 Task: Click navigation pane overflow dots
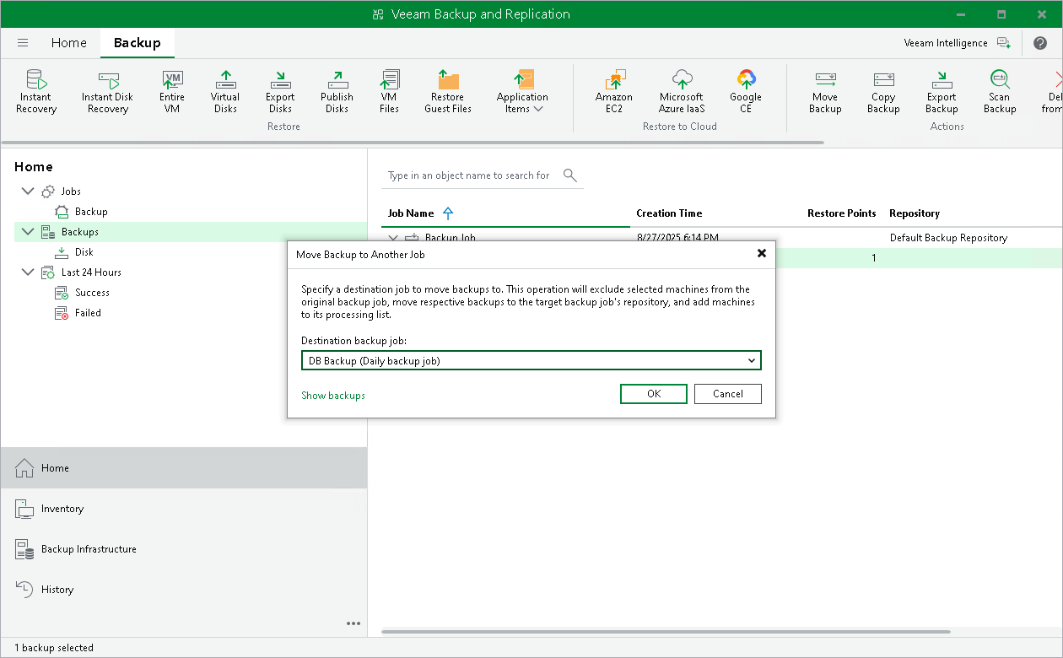pos(353,624)
